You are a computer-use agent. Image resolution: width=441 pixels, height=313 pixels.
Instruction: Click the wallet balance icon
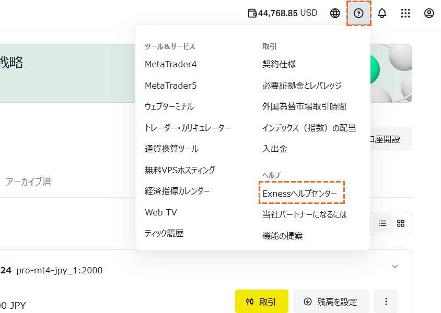click(x=252, y=13)
